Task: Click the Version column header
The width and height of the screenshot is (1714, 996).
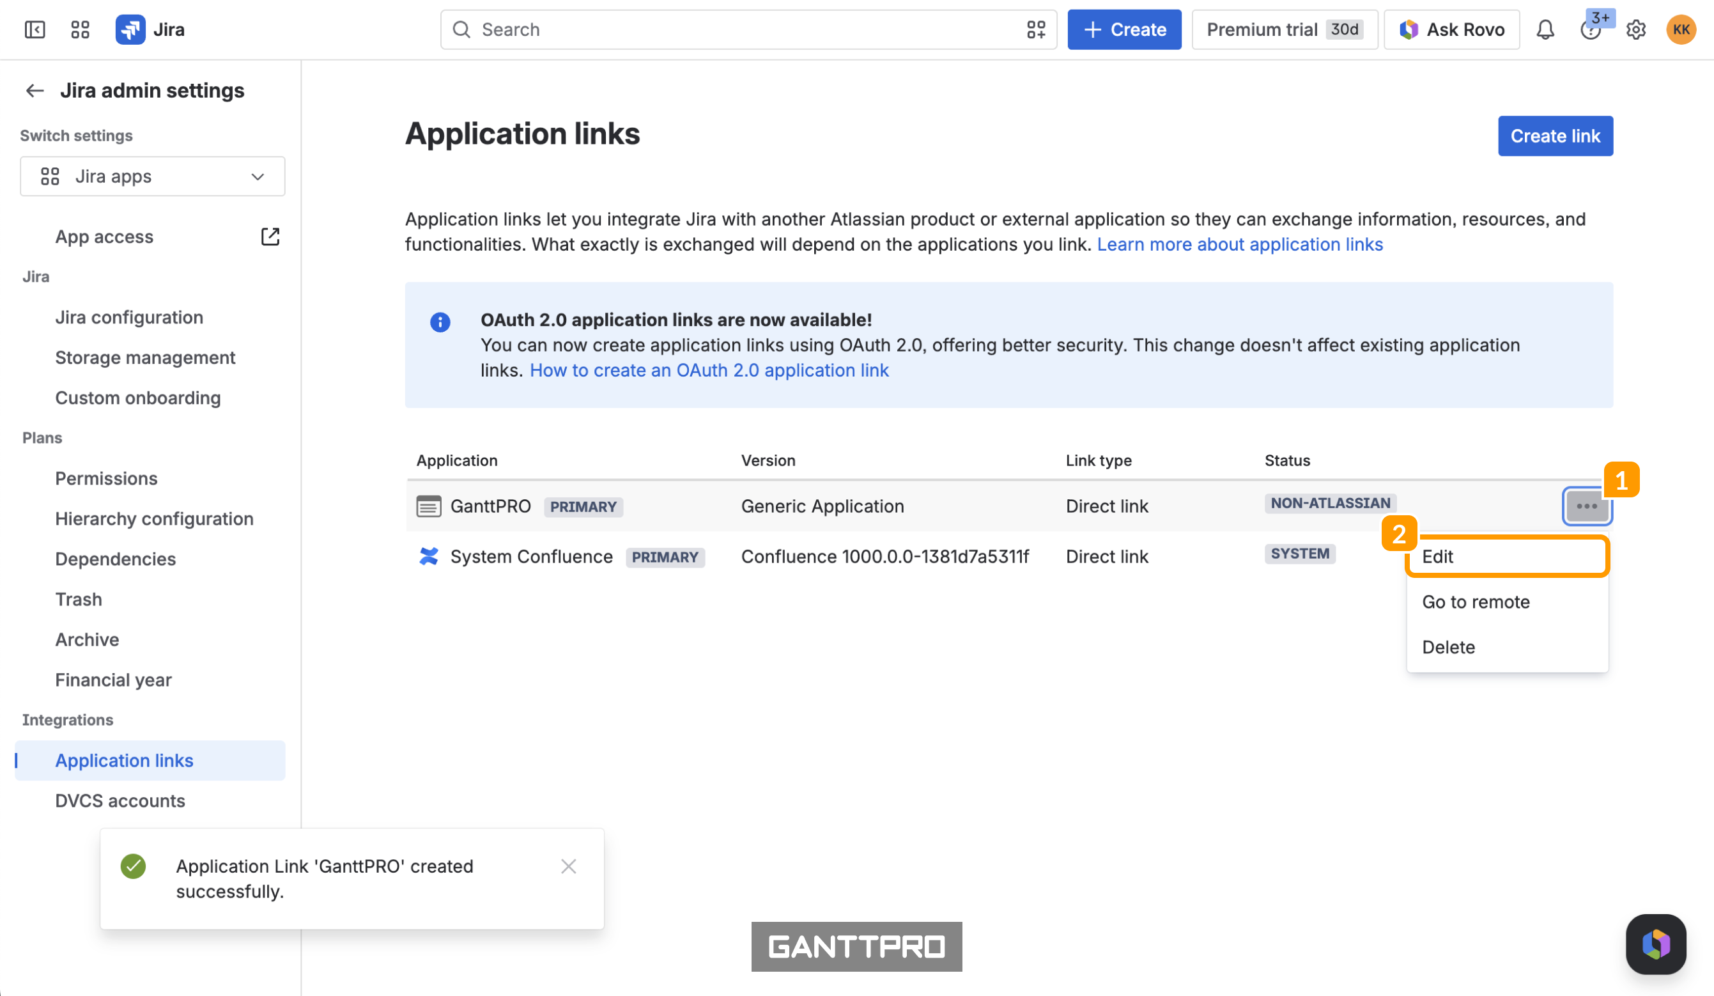Action: [768, 460]
